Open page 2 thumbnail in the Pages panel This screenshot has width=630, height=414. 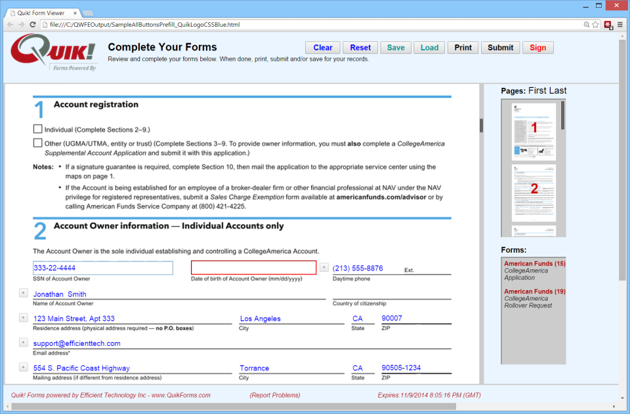tap(533, 190)
